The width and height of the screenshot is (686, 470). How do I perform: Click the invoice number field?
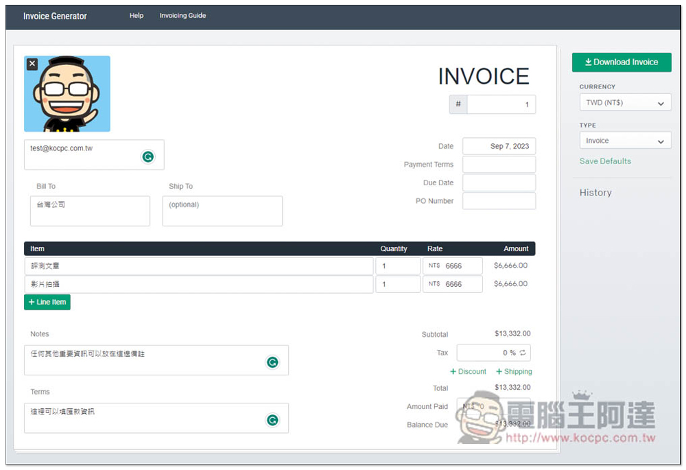501,104
